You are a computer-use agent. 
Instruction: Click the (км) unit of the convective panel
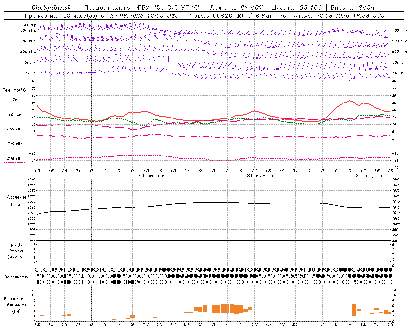(16, 311)
